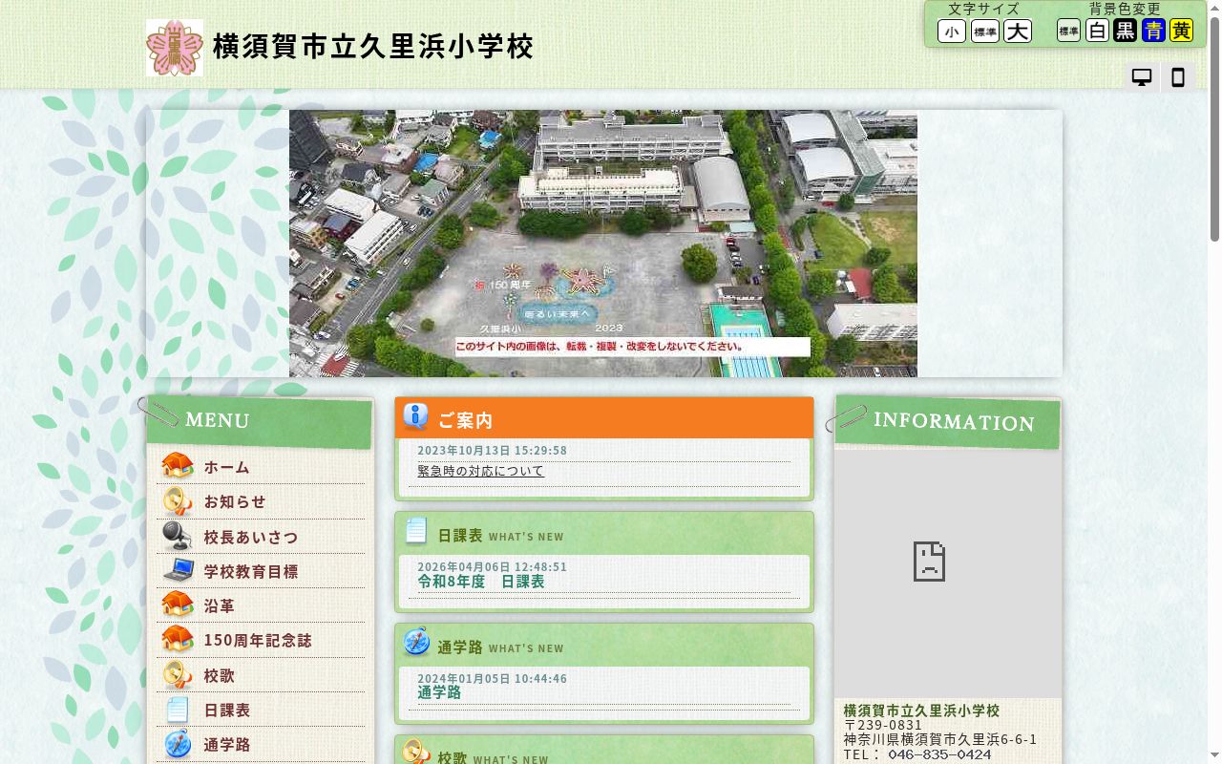Click house icon beside ホーム
The height and width of the screenshot is (764, 1222).
coord(178,466)
